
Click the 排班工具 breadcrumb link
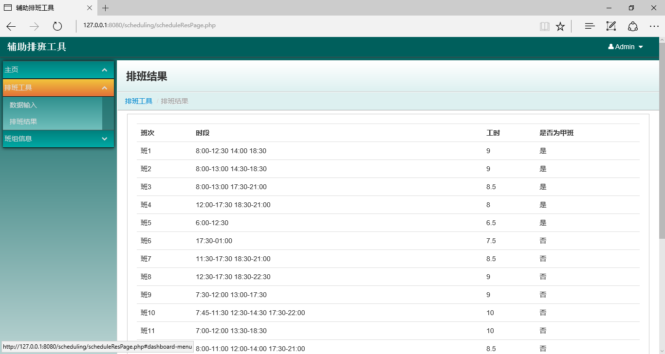point(139,101)
